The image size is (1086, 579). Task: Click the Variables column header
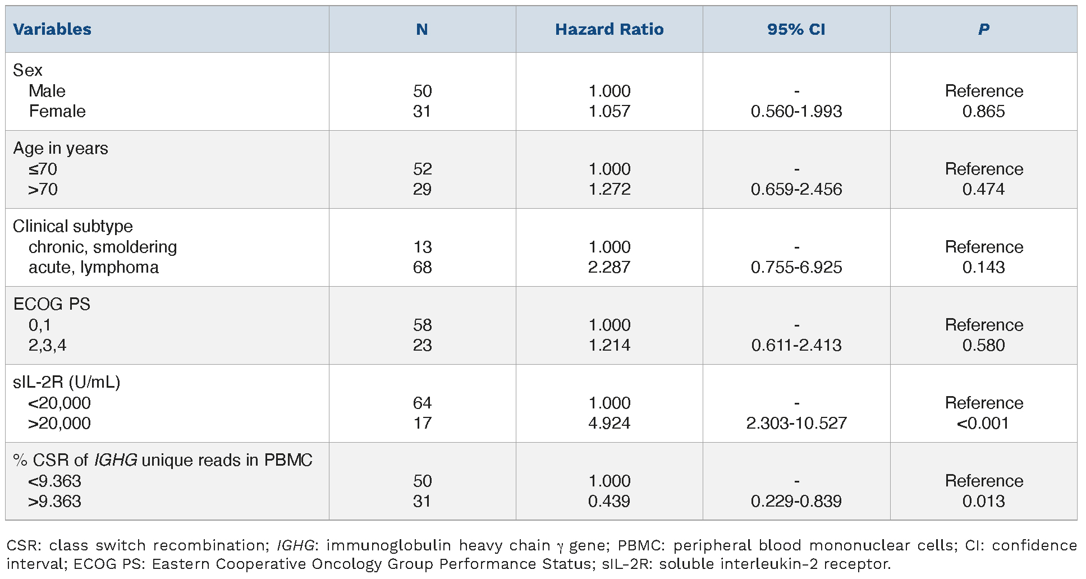[x=52, y=30]
